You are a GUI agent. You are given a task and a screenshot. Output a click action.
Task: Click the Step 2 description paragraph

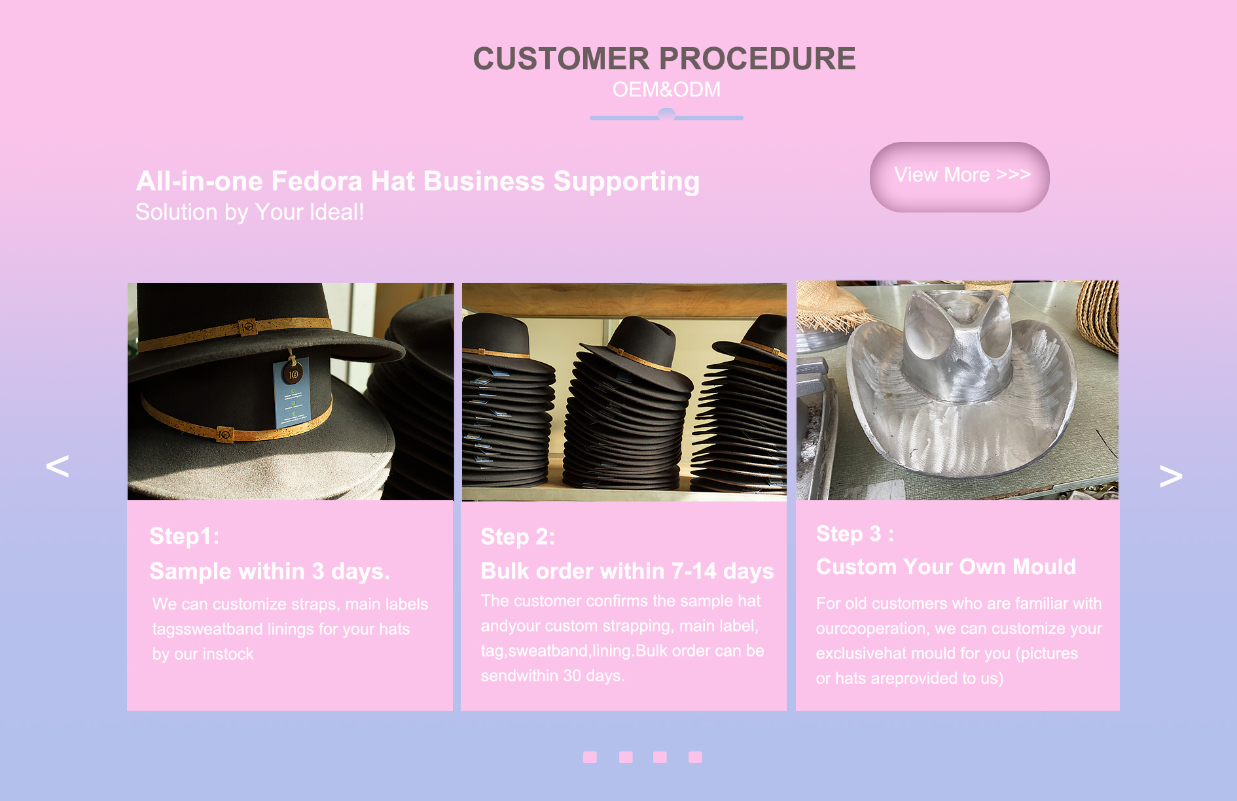pyautogui.click(x=622, y=638)
